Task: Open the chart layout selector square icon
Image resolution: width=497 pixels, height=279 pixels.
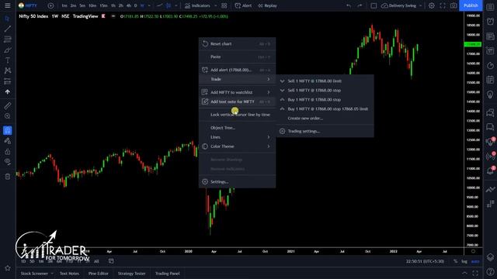Action: click(x=374, y=5)
